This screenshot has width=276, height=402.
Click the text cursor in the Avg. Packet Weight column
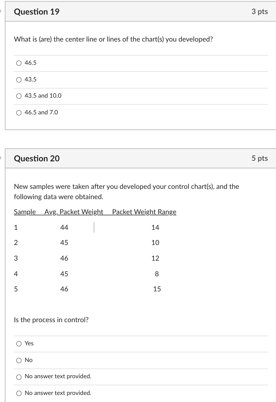tap(94, 227)
